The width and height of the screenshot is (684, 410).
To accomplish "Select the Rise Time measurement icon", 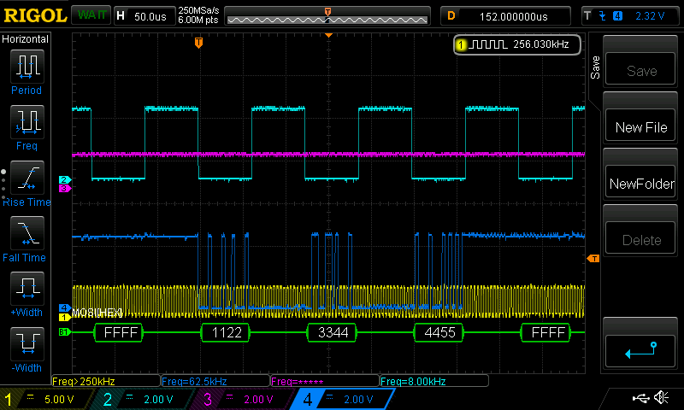I will [27, 178].
